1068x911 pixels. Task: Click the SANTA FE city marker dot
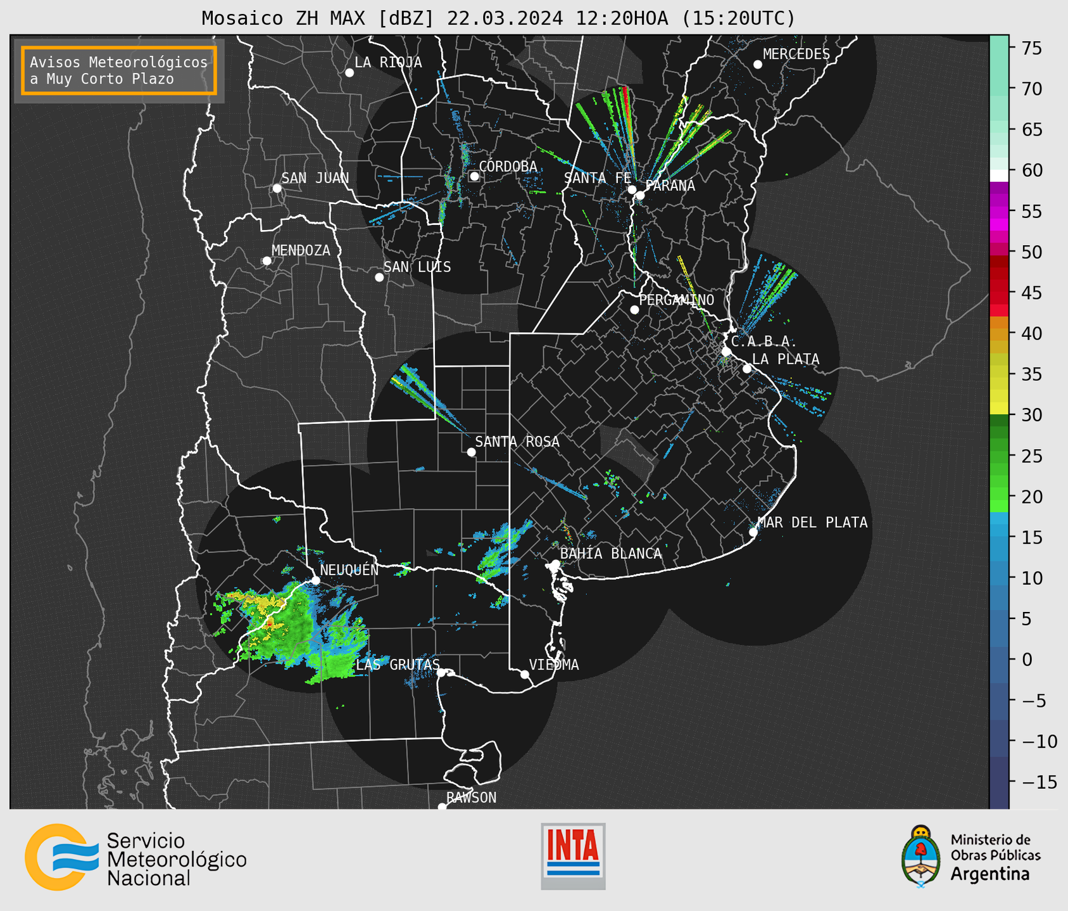[632, 189]
